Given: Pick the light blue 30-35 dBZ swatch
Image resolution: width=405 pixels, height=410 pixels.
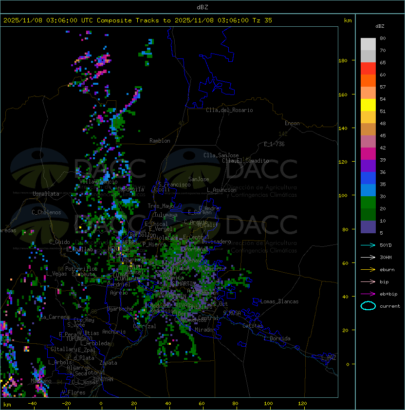Looking at the screenshot, I should 368,190.
